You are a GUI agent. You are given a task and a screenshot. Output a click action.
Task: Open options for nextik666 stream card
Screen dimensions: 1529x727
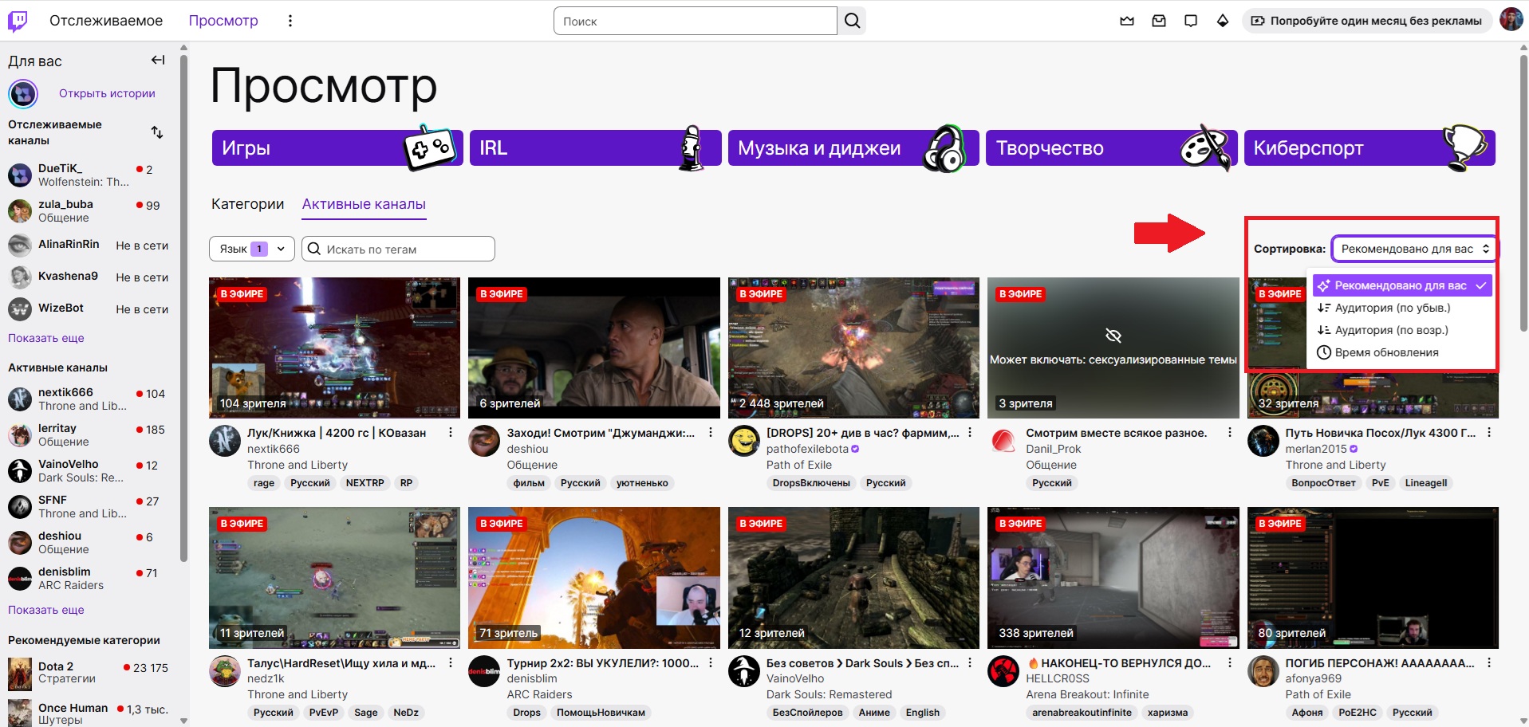coord(451,433)
